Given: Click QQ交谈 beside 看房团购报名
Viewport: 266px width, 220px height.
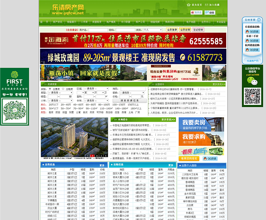Looking at the screenshot, I should 210,158.
